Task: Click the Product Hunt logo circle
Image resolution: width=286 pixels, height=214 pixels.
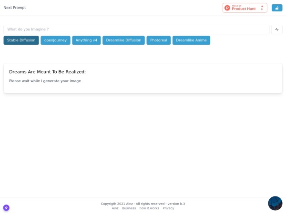Action: tap(227, 8)
